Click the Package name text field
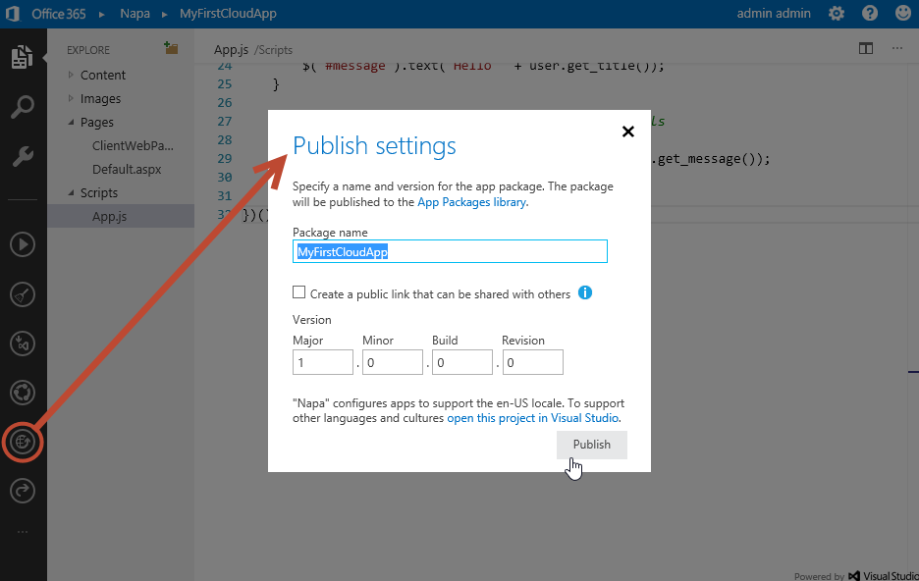The height and width of the screenshot is (581, 919). coord(450,251)
